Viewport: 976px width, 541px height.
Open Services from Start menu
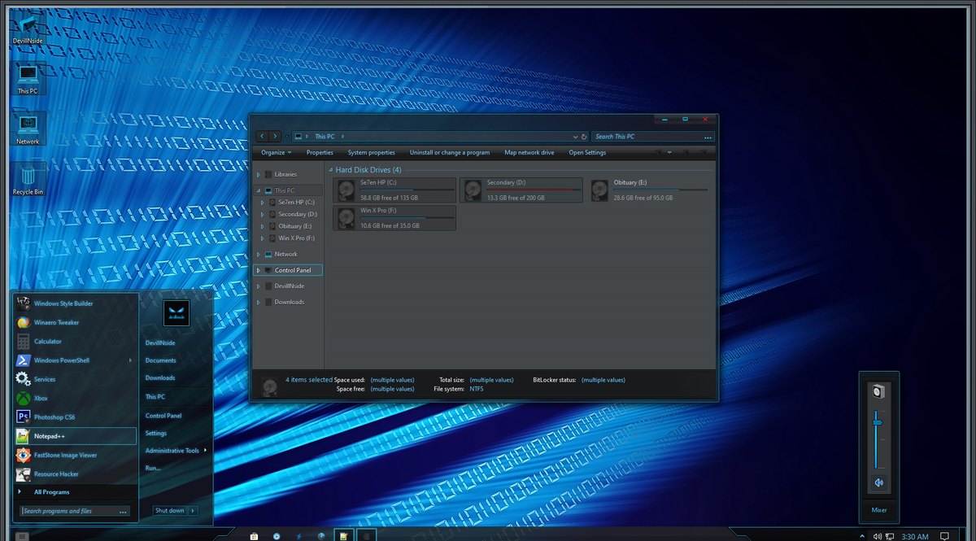[x=75, y=379]
